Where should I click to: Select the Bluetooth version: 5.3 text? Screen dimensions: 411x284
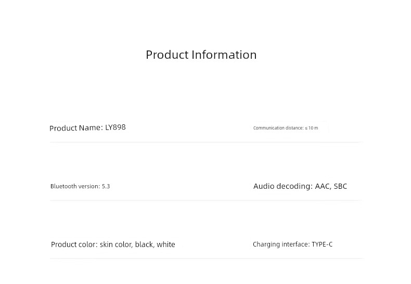click(x=80, y=186)
